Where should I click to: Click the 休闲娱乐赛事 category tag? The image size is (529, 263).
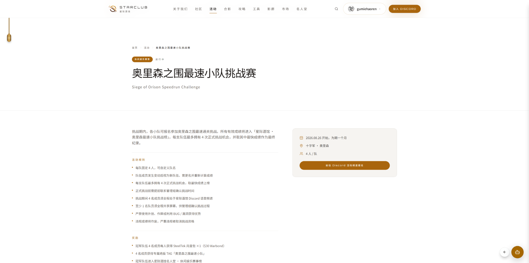[x=142, y=59]
